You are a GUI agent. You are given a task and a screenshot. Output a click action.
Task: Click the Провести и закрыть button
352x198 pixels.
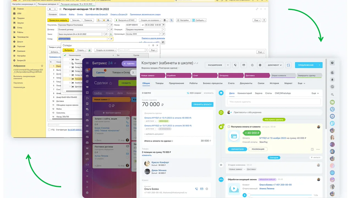[58, 20]
